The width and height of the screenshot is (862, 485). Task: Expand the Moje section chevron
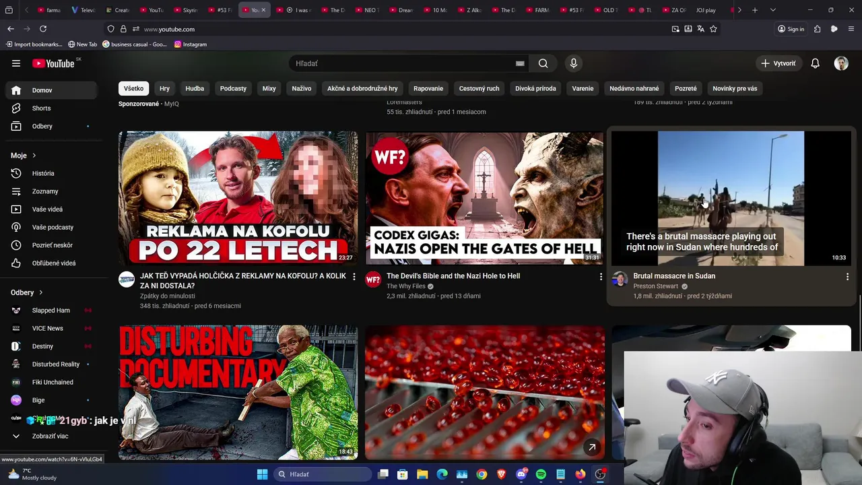pos(34,156)
